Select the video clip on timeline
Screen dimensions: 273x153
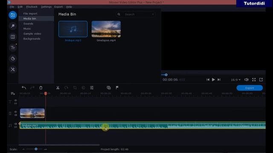tap(32, 113)
